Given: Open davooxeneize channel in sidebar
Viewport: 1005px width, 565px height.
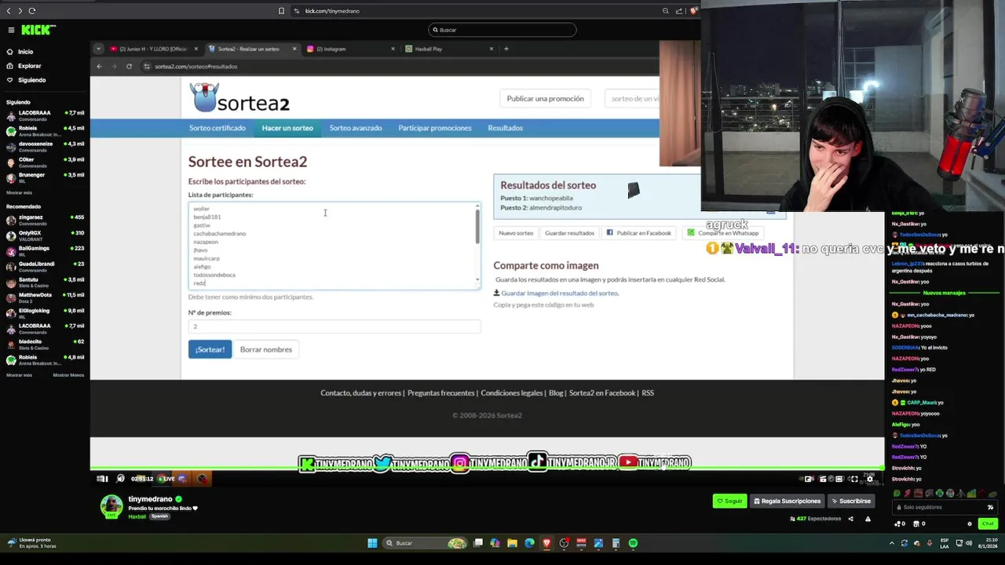Looking at the screenshot, I should point(45,147).
